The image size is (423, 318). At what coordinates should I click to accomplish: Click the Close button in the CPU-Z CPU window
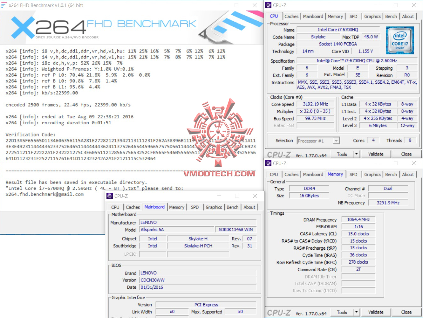pyautogui.click(x=406, y=154)
